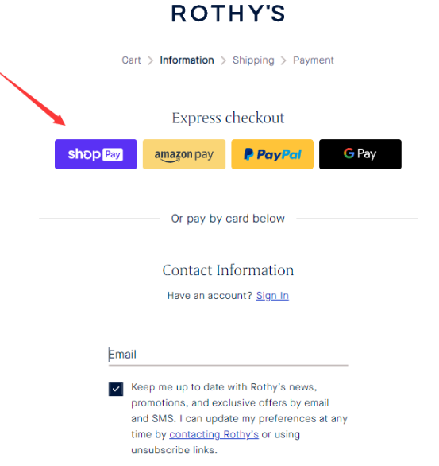Viewport: 439px width, 466px height.
Task: Click the Sign In link
Action: tap(272, 296)
